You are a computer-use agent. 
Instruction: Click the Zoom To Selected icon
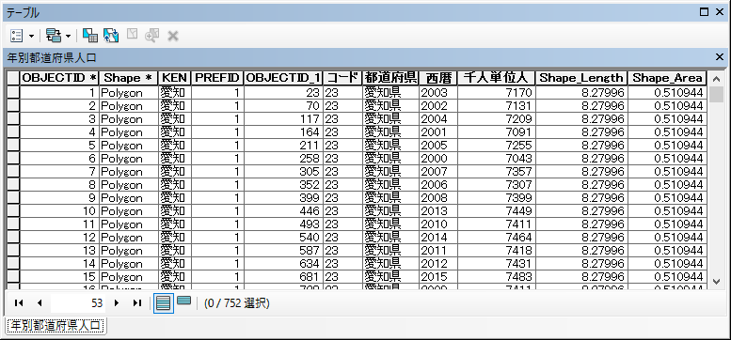[x=152, y=36]
